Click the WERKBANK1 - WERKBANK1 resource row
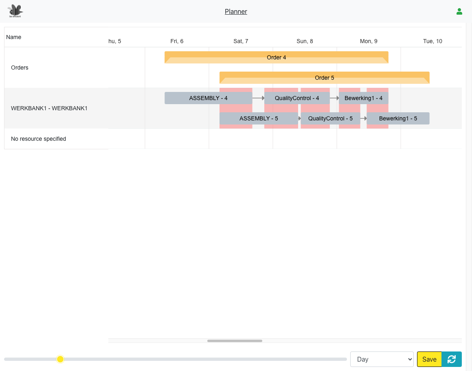472x371 pixels. point(49,108)
